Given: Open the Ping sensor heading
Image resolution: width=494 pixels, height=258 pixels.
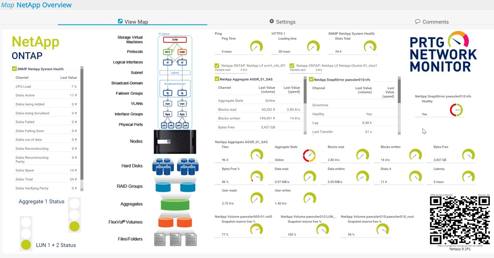Looking at the screenshot, I should (x=218, y=34).
